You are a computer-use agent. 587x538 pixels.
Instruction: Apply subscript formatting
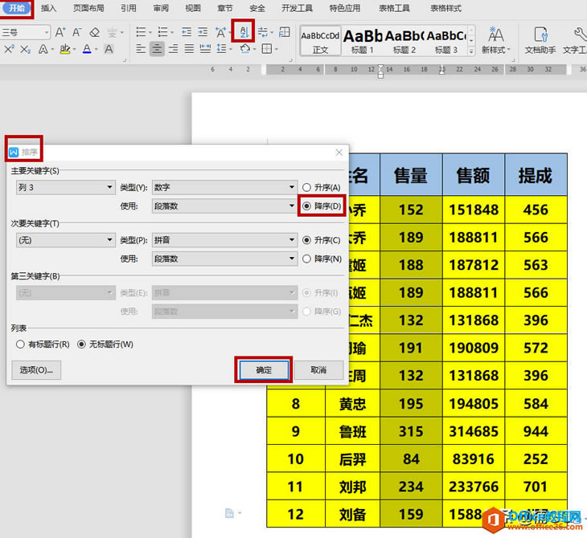pyautogui.click(x=26, y=49)
